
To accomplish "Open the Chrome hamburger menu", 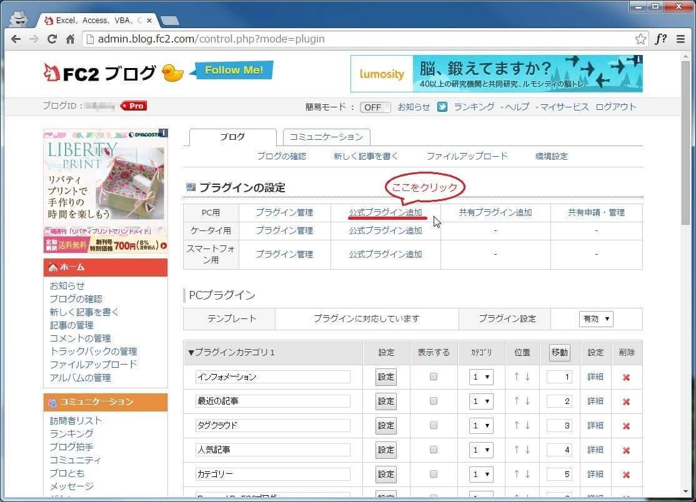I will pyautogui.click(x=680, y=39).
